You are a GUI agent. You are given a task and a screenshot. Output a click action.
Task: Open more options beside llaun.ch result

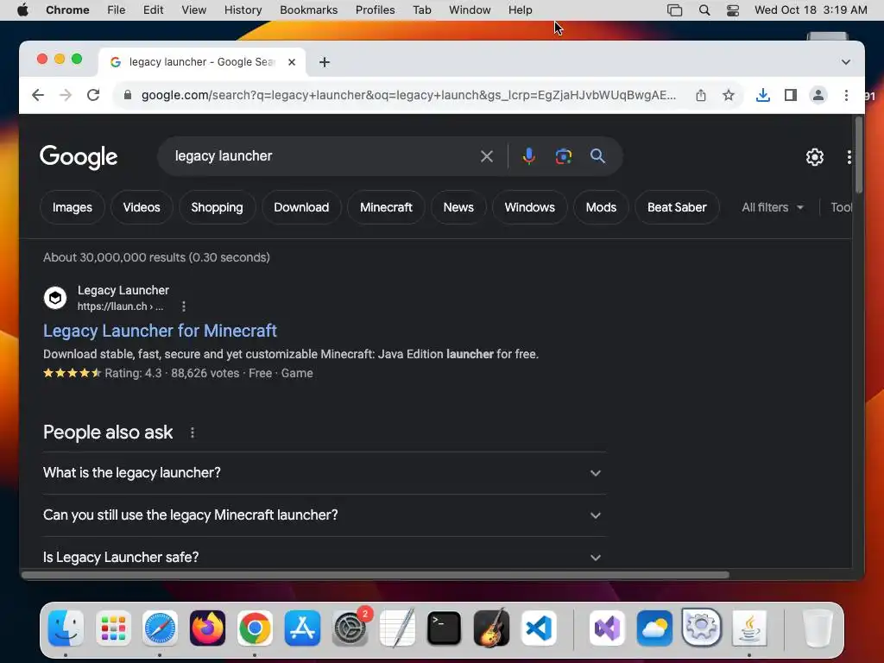183,306
